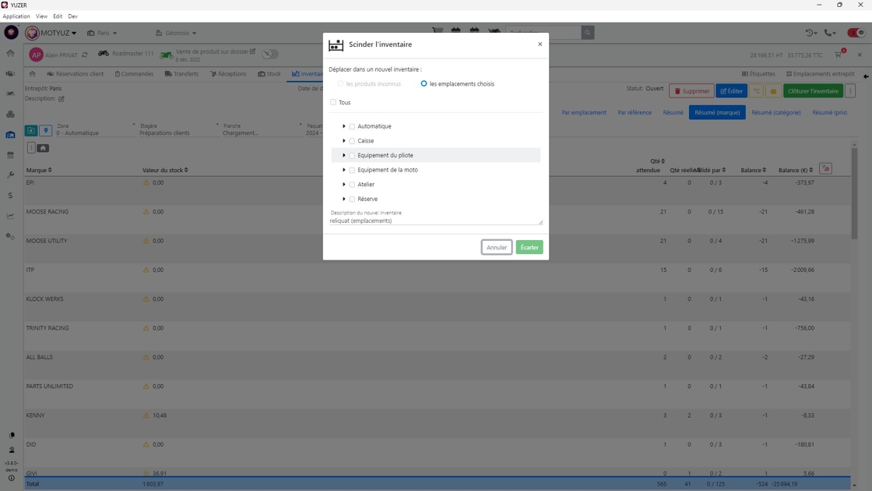The height and width of the screenshot is (491, 872).
Task: Open the Application menu
Action: pyautogui.click(x=16, y=16)
